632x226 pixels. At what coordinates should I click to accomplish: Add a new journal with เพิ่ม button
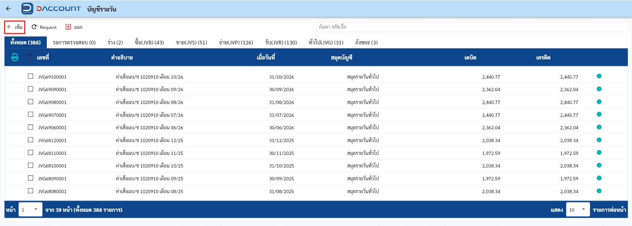coord(15,27)
